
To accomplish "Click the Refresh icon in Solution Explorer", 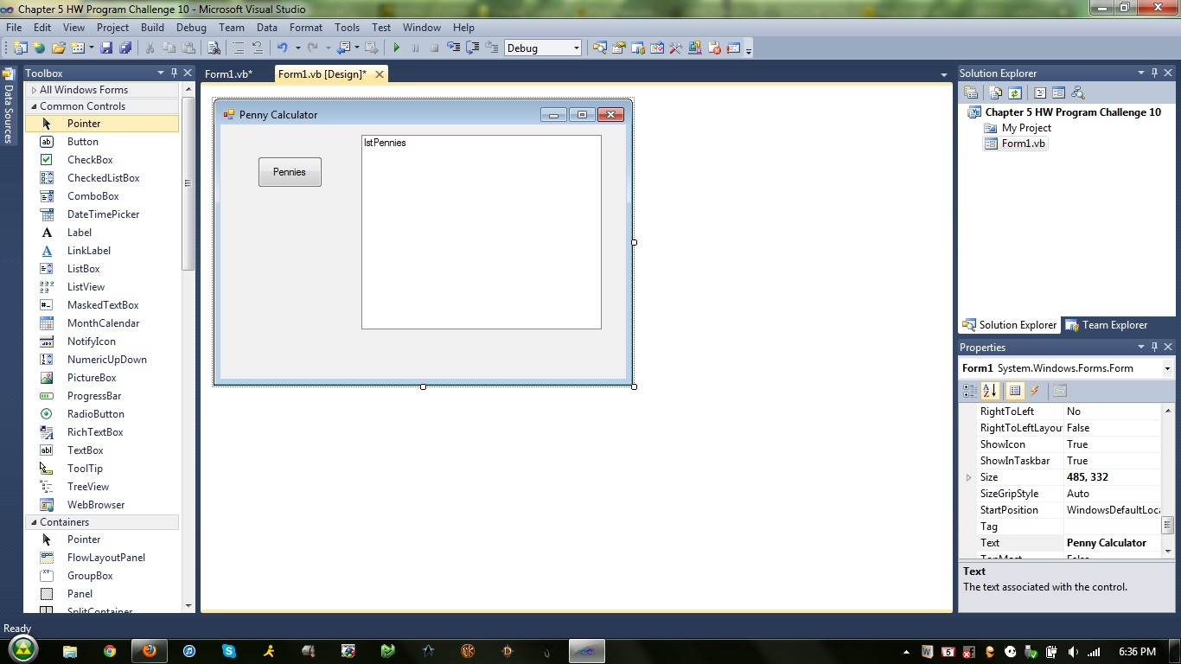I will (1015, 93).
